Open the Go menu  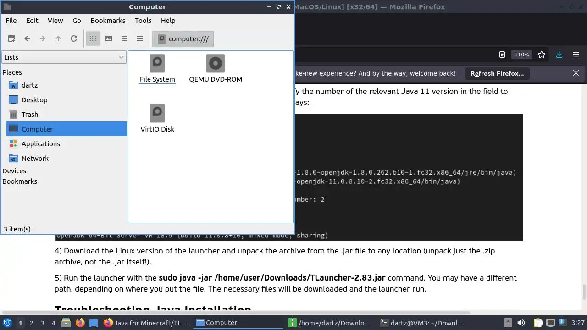77,20
